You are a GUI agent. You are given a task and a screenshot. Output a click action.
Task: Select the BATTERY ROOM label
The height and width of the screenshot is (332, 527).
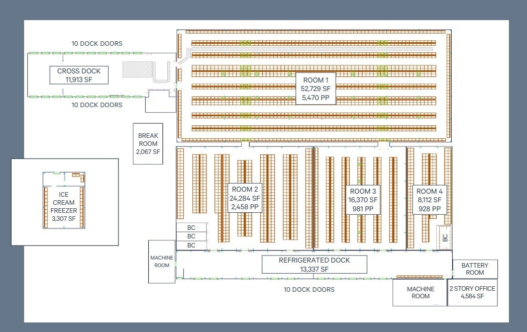click(x=475, y=269)
